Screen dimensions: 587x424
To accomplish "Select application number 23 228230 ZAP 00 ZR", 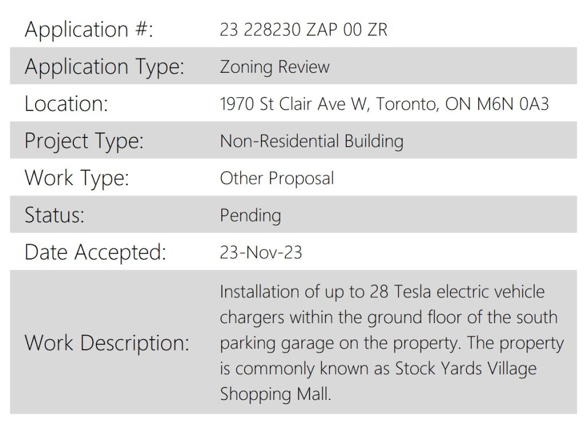I will (x=303, y=30).
